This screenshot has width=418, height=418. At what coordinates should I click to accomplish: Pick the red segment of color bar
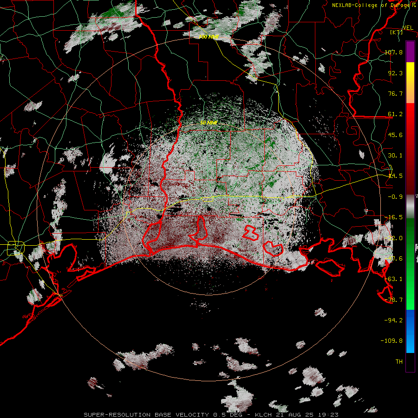pyautogui.click(x=410, y=149)
